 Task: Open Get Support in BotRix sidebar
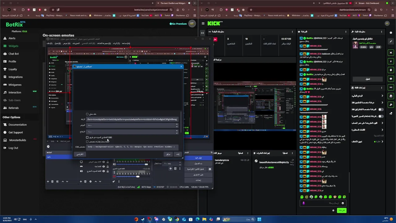pyautogui.click(x=15, y=132)
